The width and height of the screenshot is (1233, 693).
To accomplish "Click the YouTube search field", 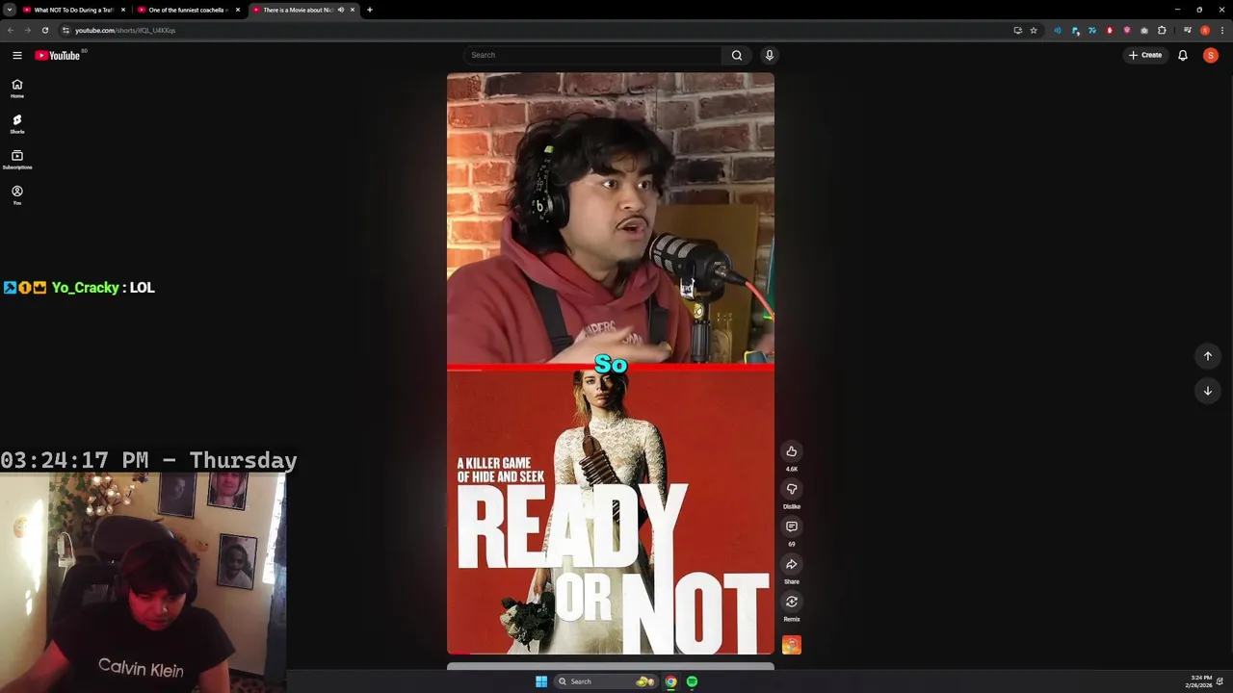I will click(x=592, y=55).
